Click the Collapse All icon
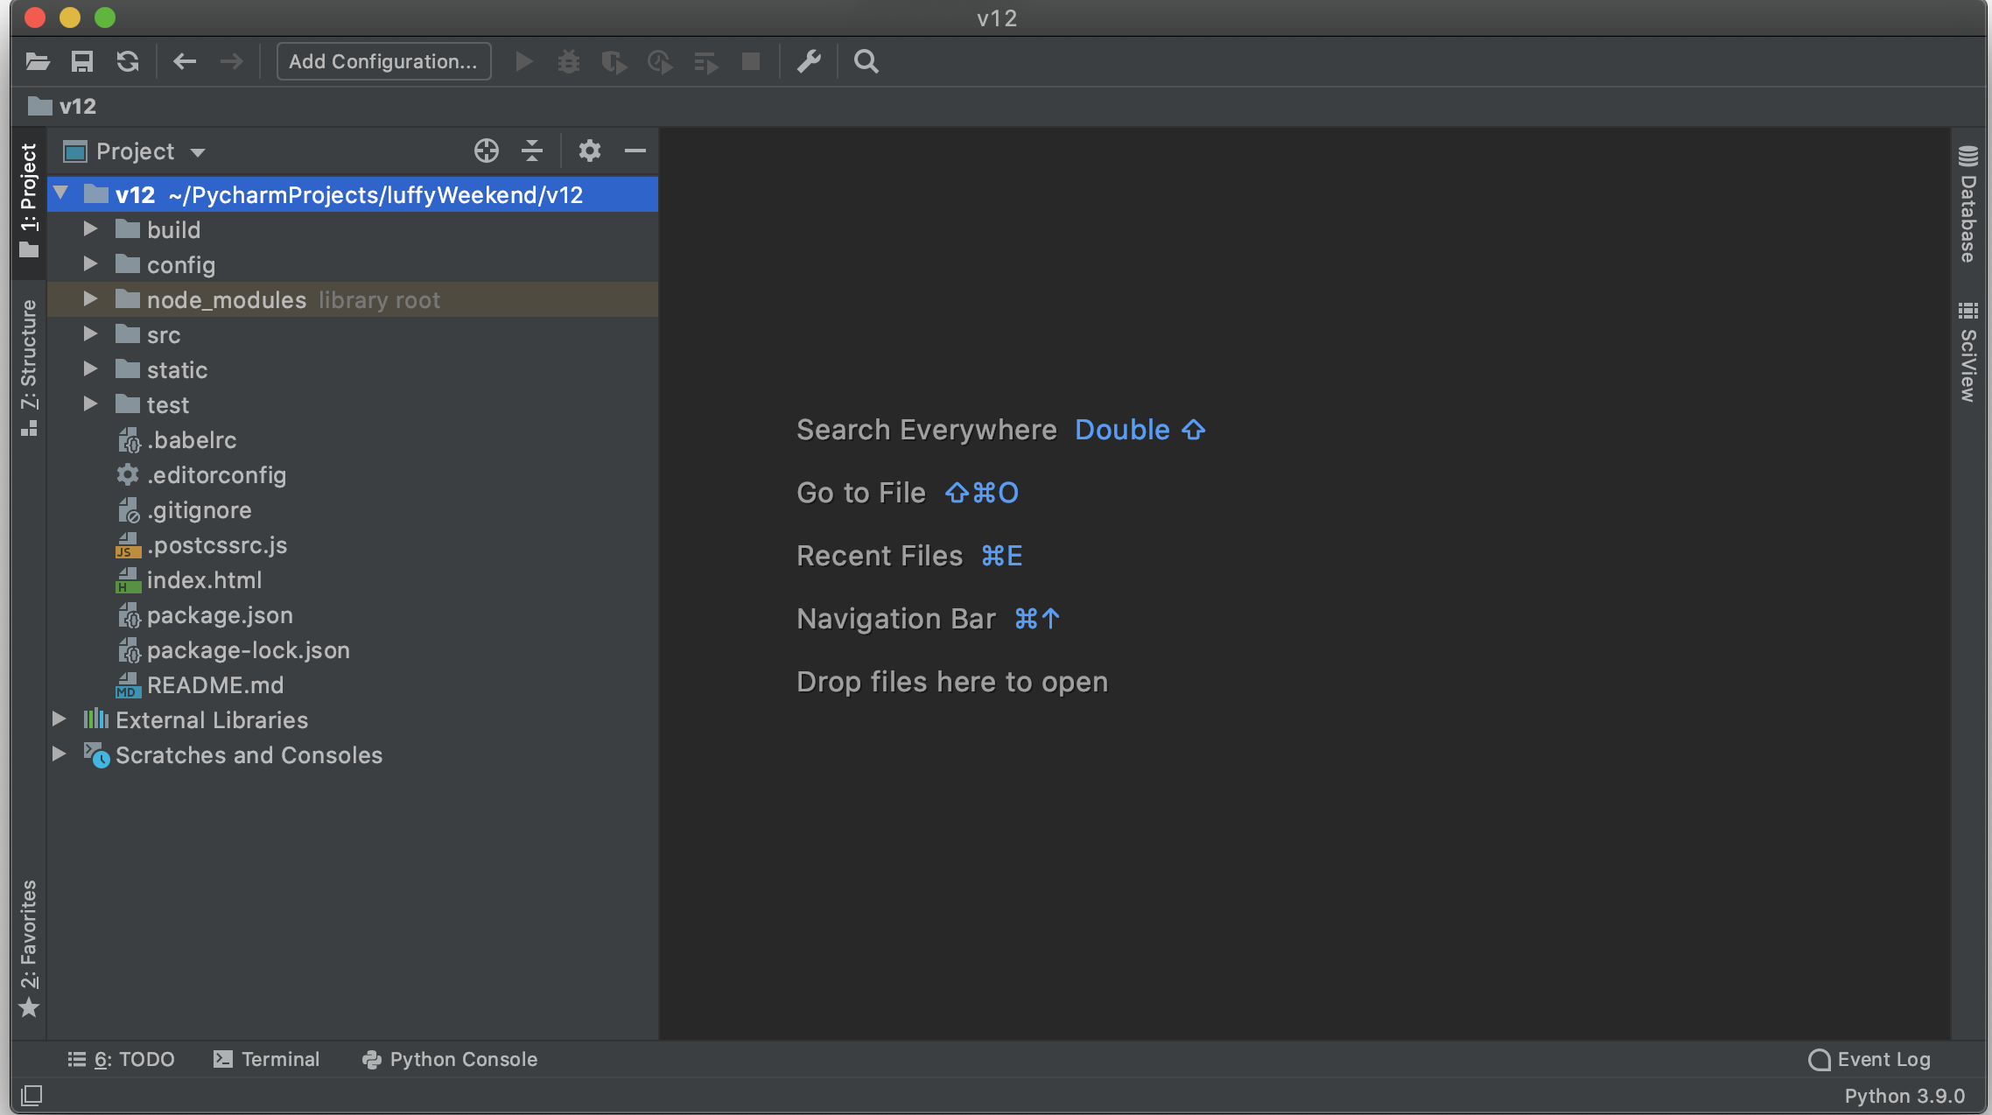This screenshot has height=1115, width=1992. pos(532,151)
